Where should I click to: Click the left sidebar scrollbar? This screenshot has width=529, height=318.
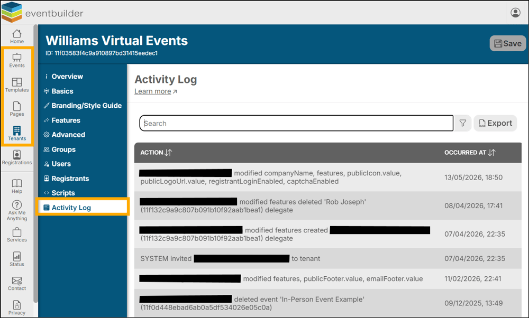click(36, 163)
